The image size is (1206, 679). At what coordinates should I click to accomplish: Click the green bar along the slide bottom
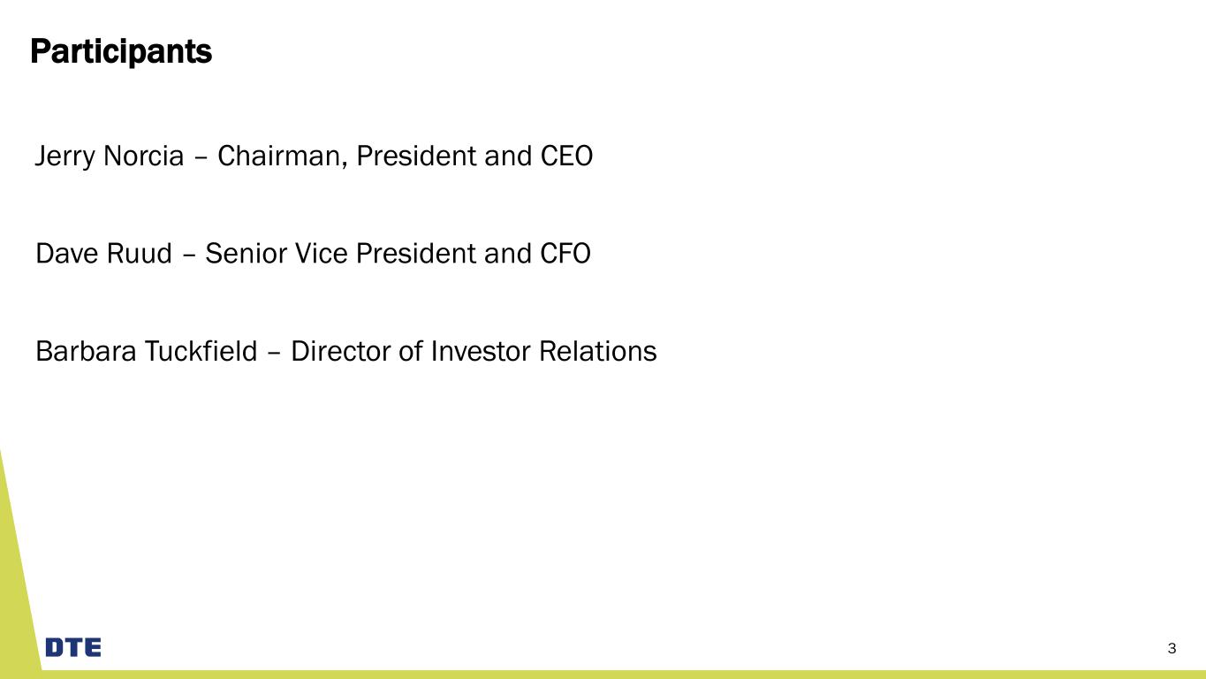coord(618,674)
